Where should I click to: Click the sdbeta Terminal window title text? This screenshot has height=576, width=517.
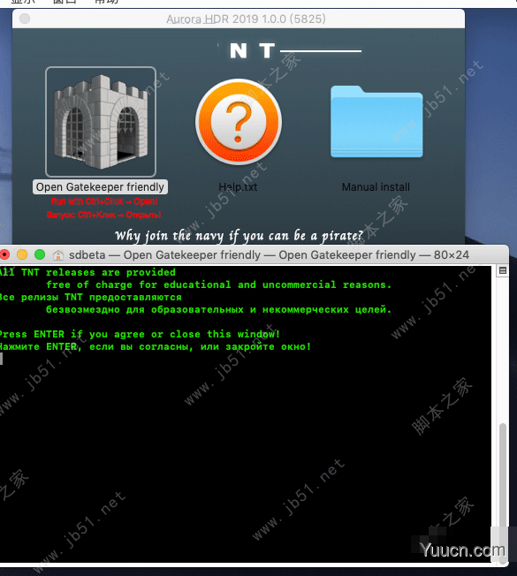(x=269, y=255)
